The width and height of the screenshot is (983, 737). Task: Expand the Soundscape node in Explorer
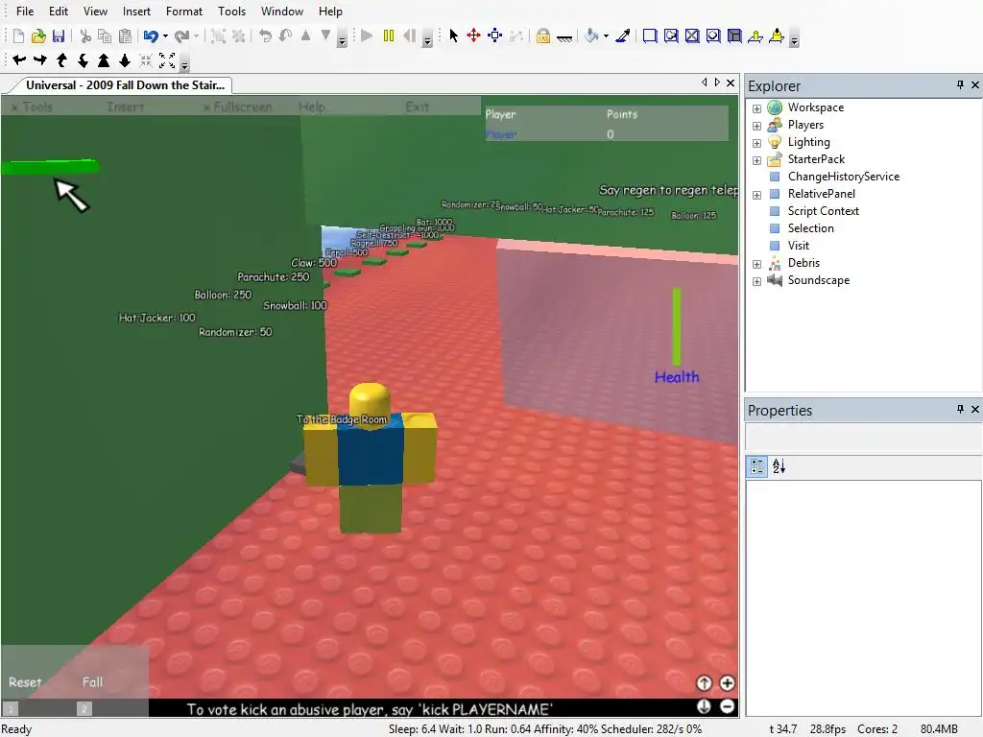pos(756,281)
